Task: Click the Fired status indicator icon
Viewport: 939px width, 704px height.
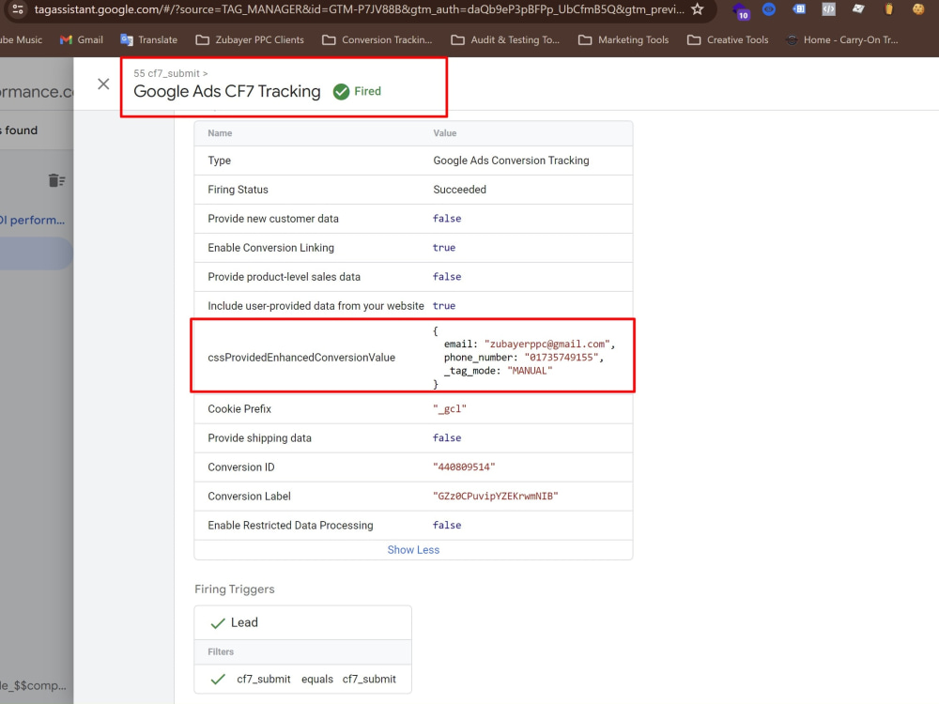Action: coord(341,91)
